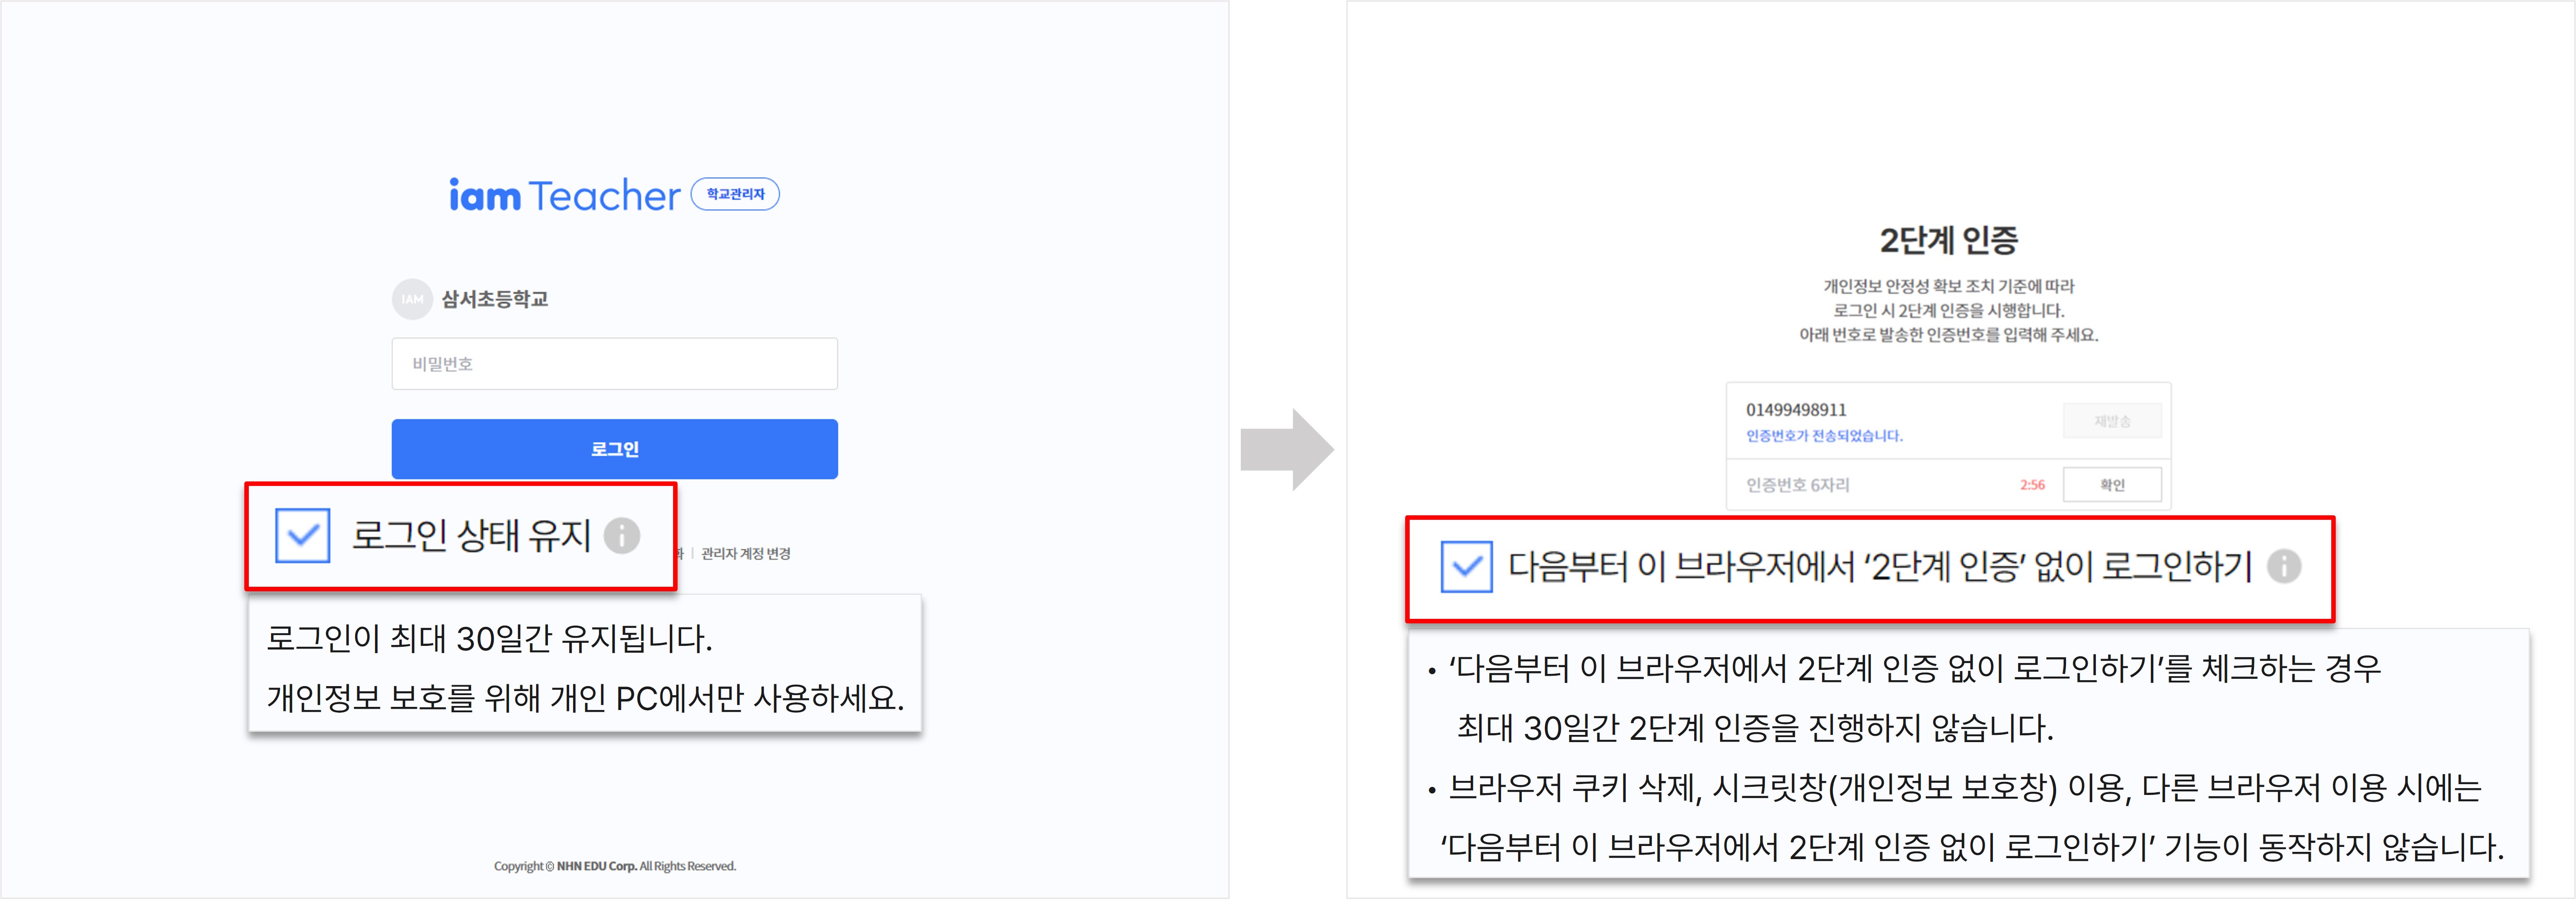Click the NHN EDU Corp. copyright text

click(615, 866)
